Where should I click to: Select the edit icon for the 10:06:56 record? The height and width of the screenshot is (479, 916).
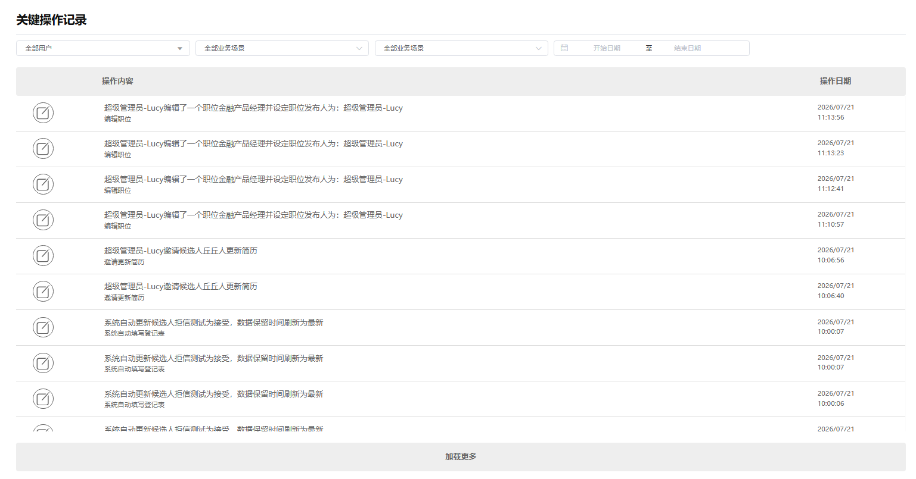pyautogui.click(x=43, y=255)
